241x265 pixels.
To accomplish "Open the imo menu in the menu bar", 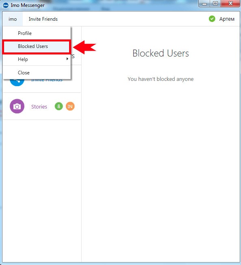I will pyautogui.click(x=13, y=19).
